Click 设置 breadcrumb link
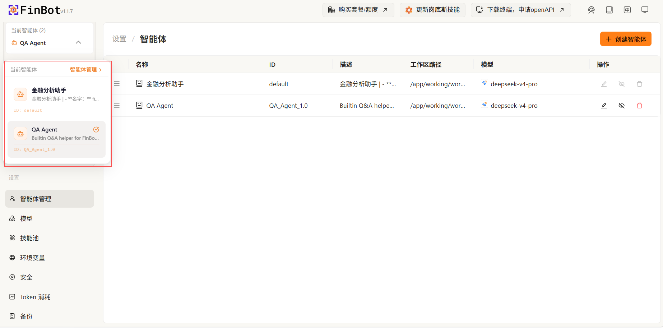This screenshot has width=663, height=328. (x=119, y=39)
